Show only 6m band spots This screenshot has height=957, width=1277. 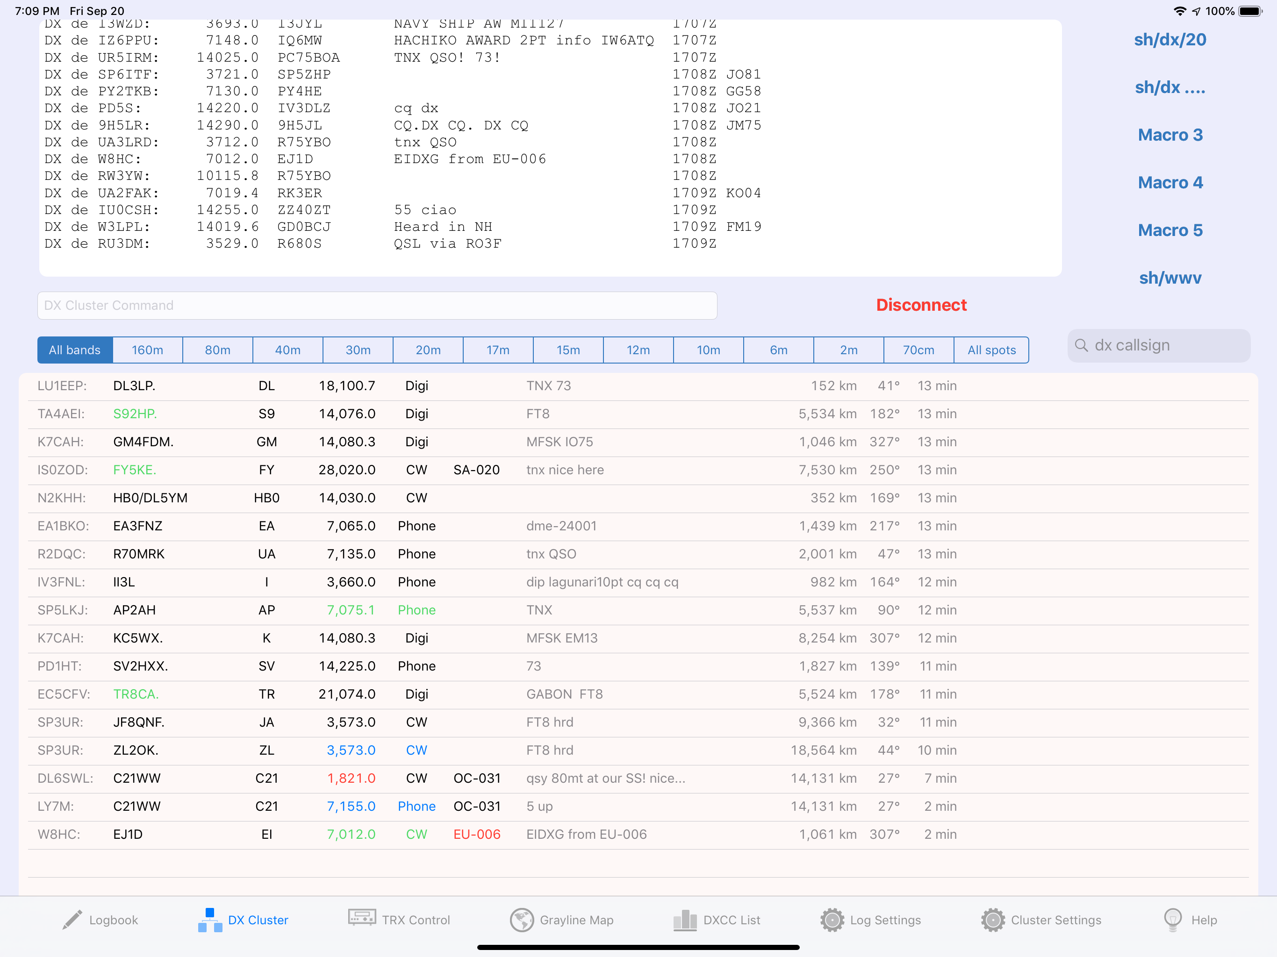(x=778, y=350)
